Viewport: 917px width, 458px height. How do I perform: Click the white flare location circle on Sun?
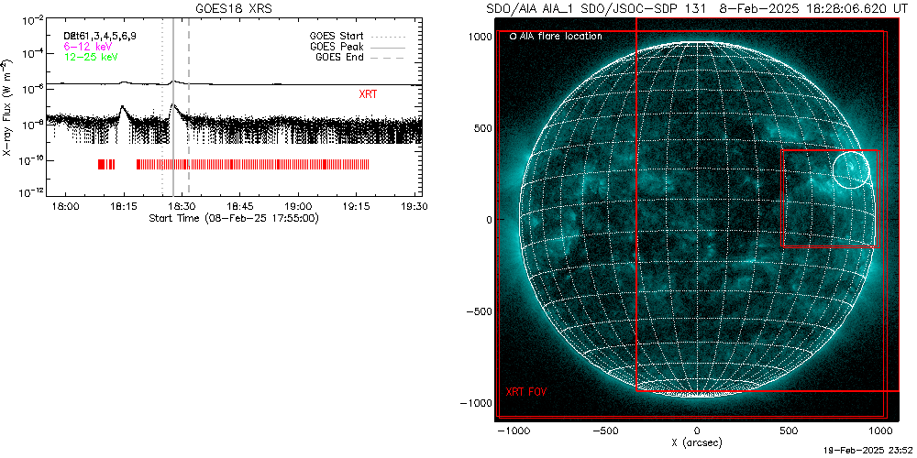pyautogui.click(x=851, y=169)
